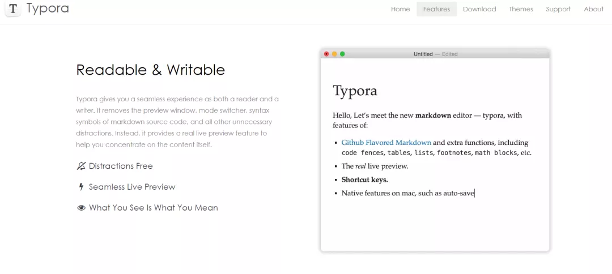Click What You See Is What You Mean
Image resolution: width=612 pixels, height=274 pixels.
tap(153, 208)
